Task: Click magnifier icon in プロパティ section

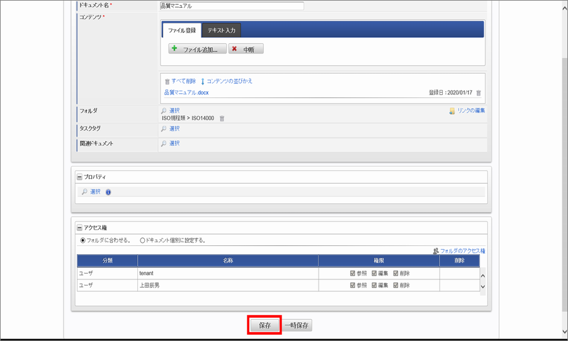Action: pos(84,192)
